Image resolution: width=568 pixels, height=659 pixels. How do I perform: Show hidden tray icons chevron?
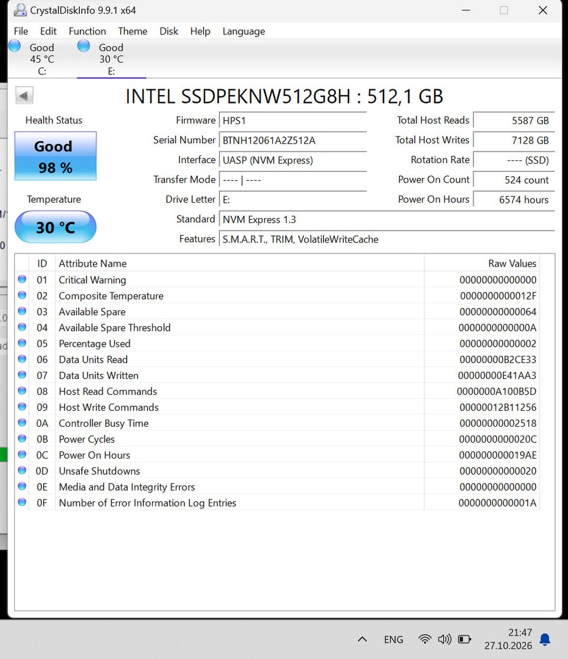pos(362,639)
